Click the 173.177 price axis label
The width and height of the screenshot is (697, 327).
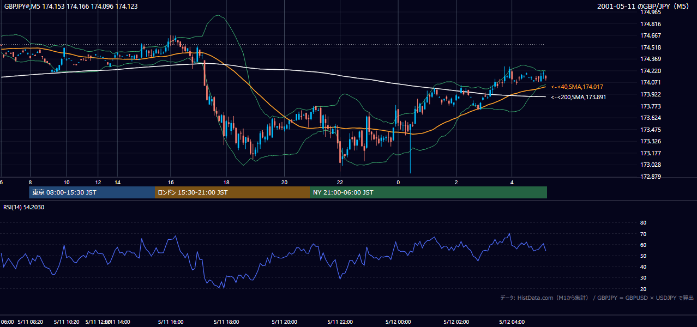651,153
